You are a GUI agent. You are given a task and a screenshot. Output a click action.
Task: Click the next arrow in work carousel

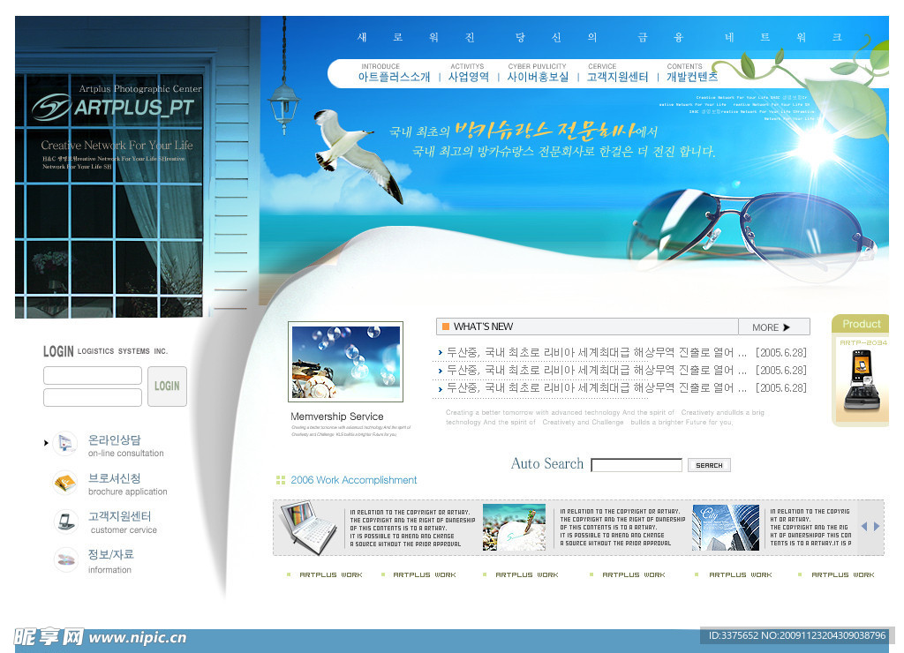(877, 526)
